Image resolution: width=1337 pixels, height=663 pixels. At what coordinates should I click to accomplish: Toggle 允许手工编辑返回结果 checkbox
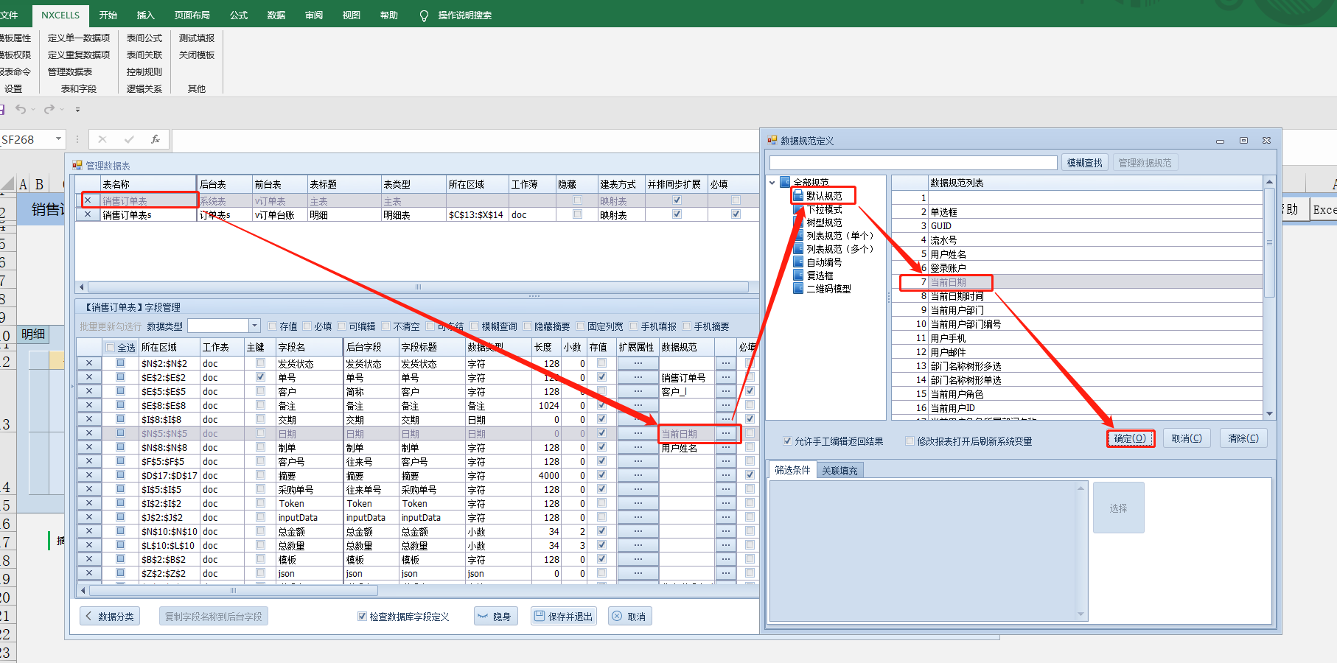(x=787, y=441)
